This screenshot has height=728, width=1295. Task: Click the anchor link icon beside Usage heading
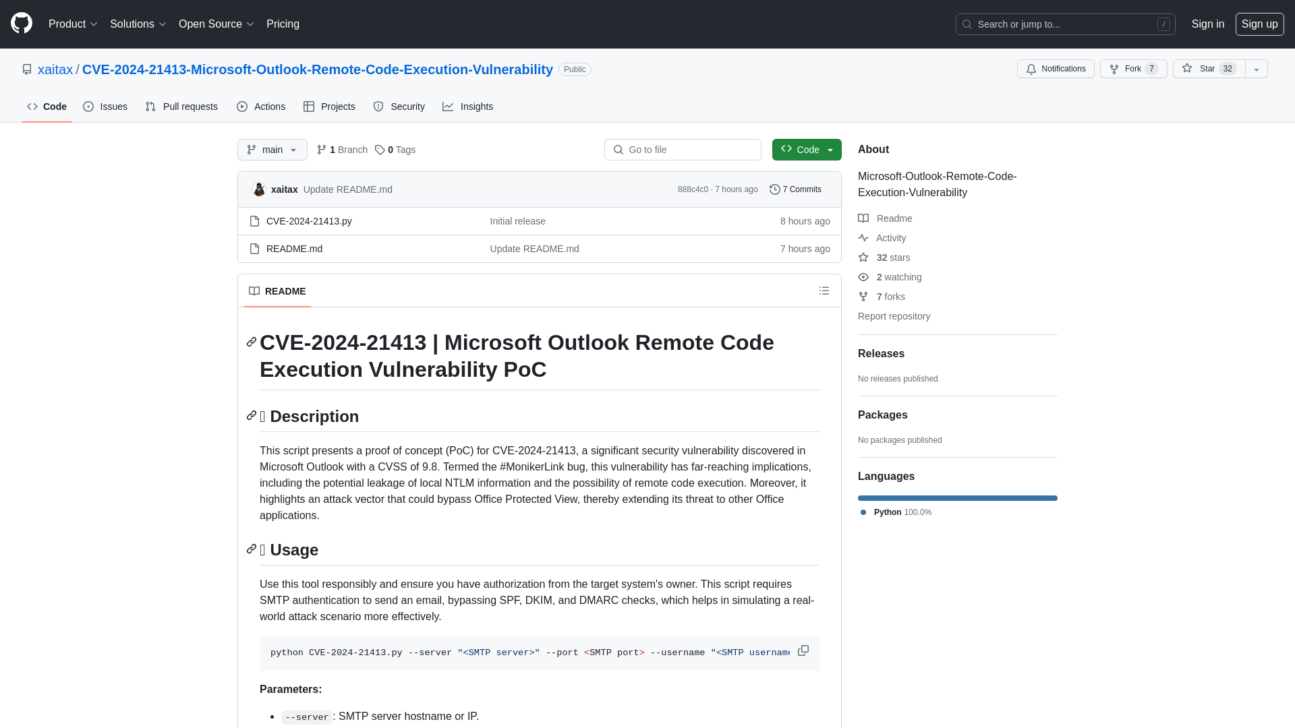[252, 549]
